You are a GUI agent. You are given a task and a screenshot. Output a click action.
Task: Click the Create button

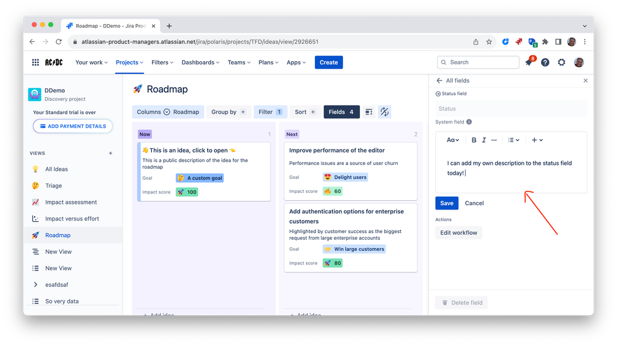(329, 62)
